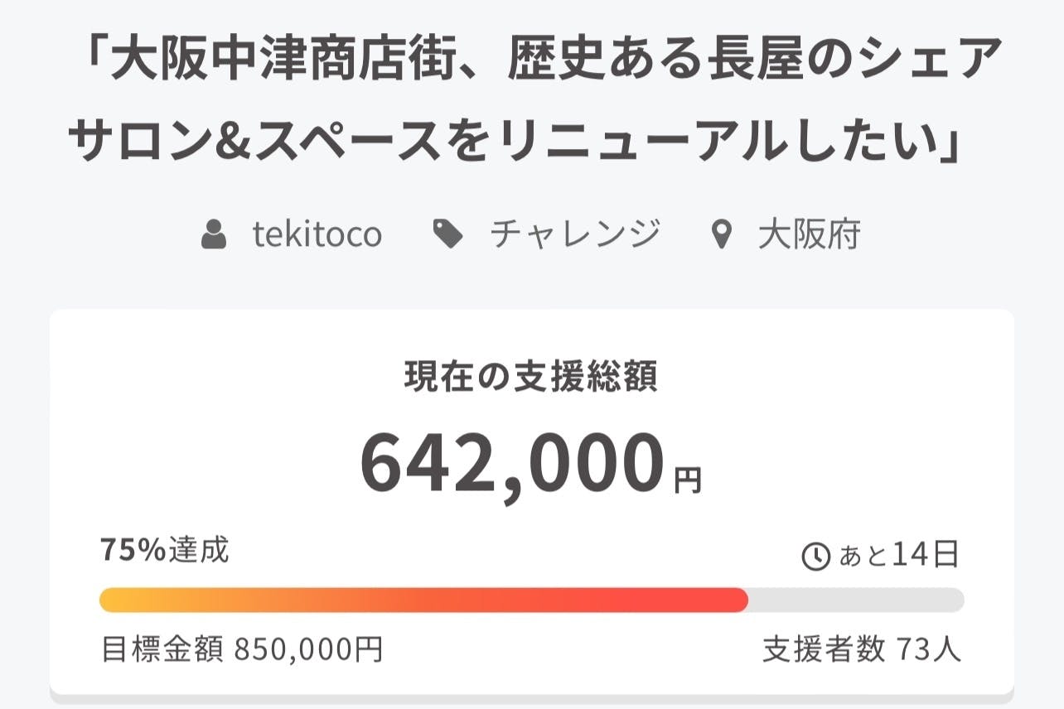
Task: Click the location pin icon
Action: pos(723,235)
